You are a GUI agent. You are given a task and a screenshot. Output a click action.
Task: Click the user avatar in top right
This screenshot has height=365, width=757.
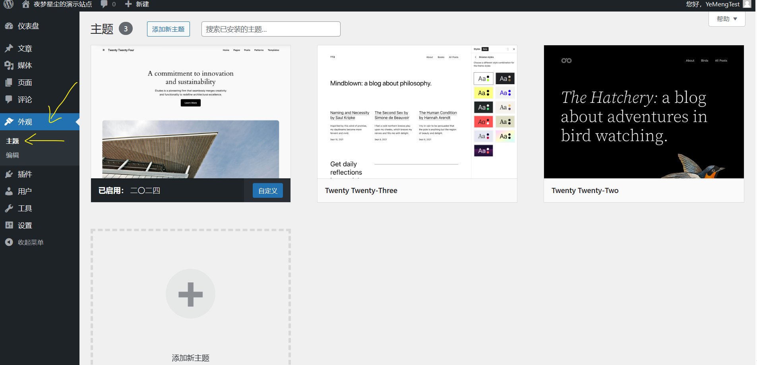[747, 4]
